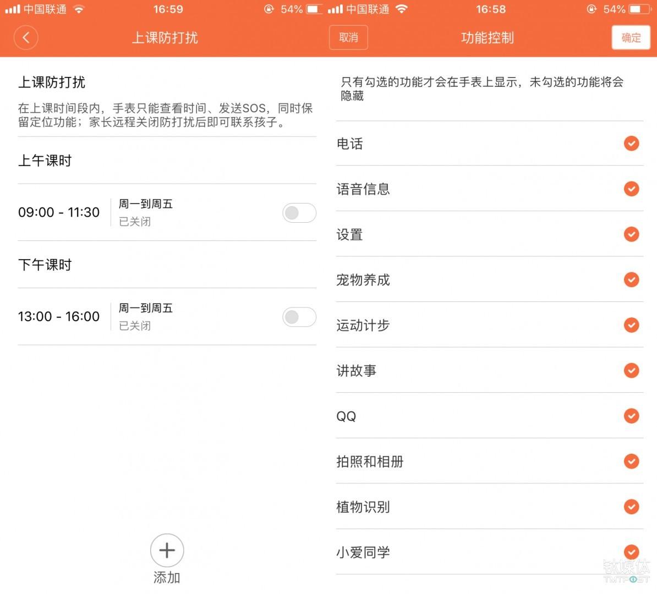The width and height of the screenshot is (657, 594).
Task: Tap the back arrow icon
Action: pos(26,38)
